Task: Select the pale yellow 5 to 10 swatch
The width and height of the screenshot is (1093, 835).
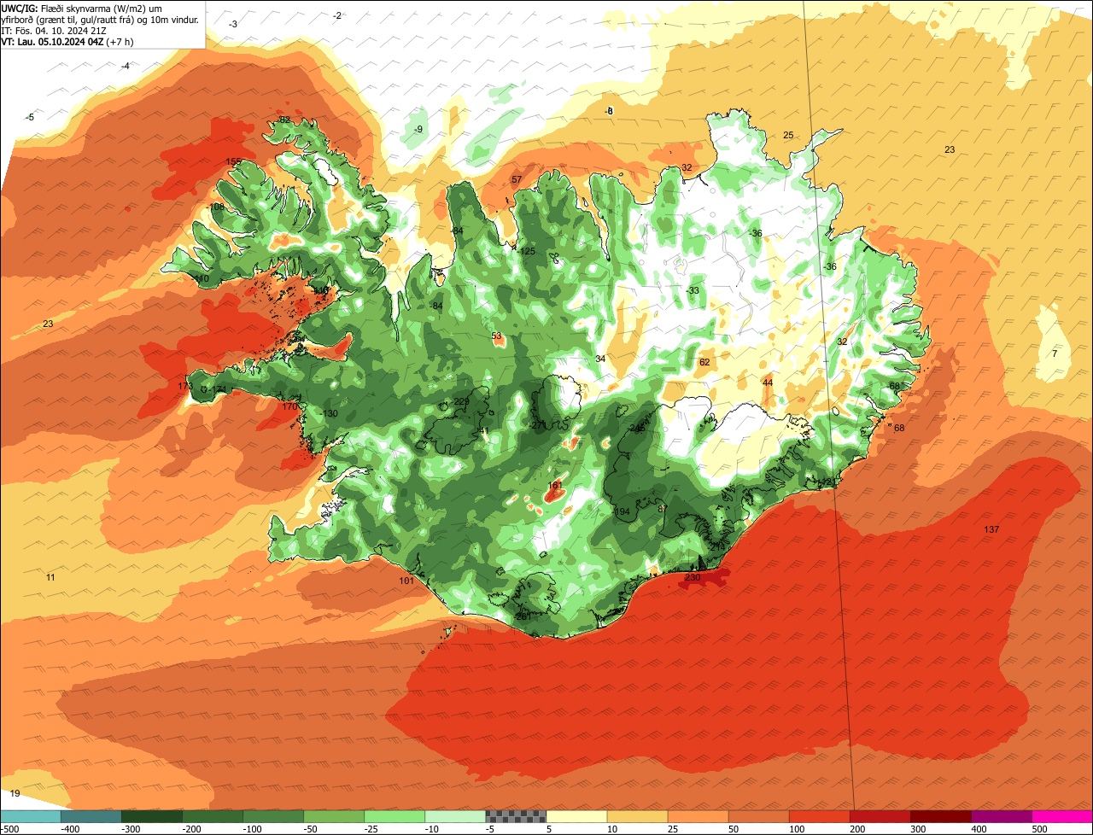Action: pyautogui.click(x=576, y=816)
